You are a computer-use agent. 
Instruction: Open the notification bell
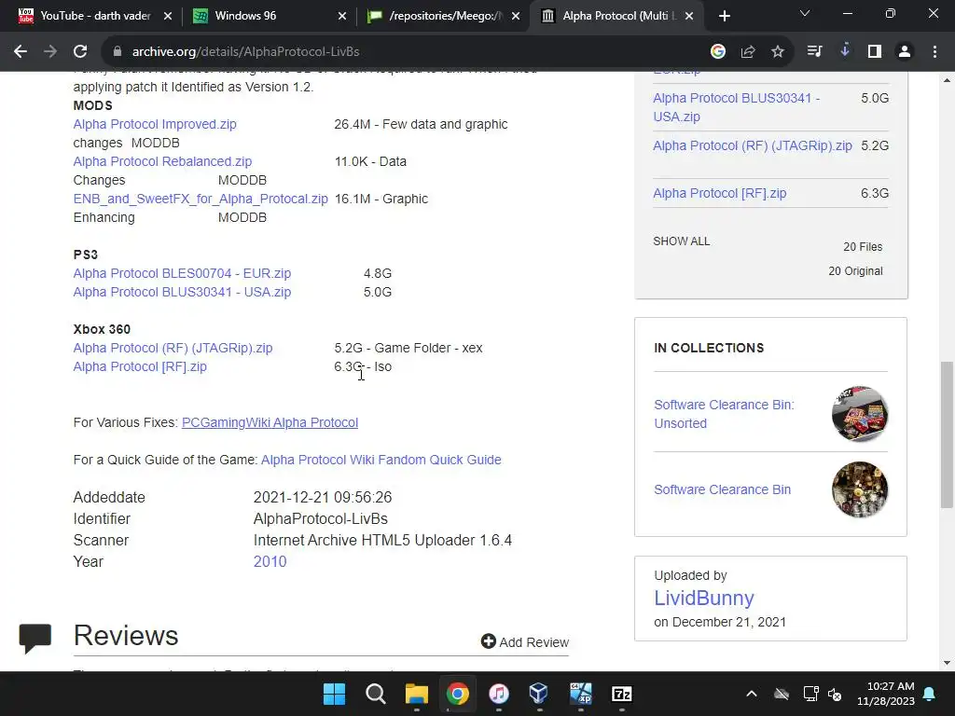point(930,694)
